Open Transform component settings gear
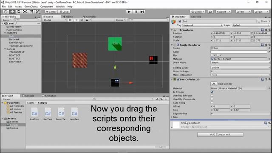 point(269,30)
